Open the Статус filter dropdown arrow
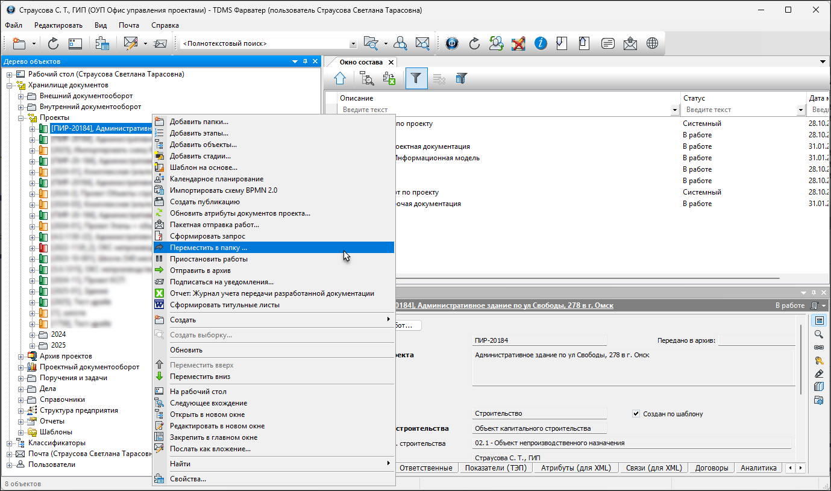831x491 pixels. [x=800, y=110]
